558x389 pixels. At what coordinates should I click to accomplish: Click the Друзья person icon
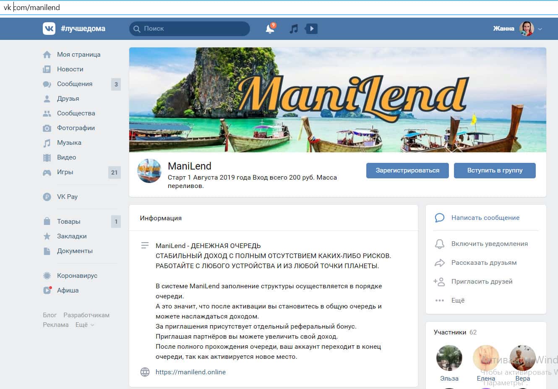(47, 99)
